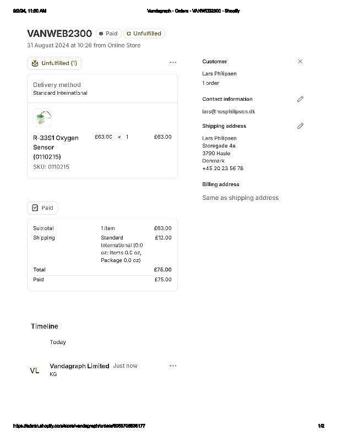The width and height of the screenshot is (337, 436).
Task: Click the admin.shopify.com URL in the footer
Action: point(79,426)
